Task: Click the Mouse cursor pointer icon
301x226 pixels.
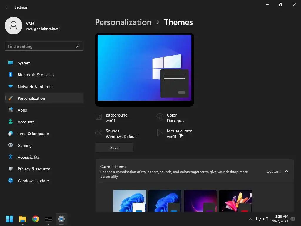Action: tap(160, 133)
